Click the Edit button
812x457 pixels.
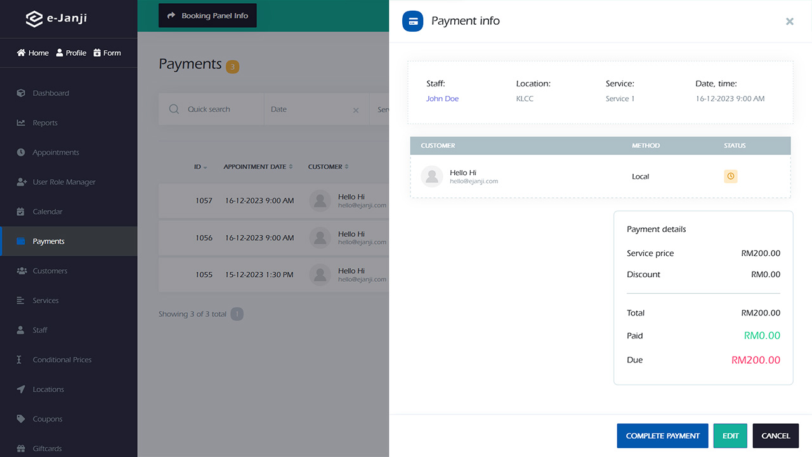click(x=730, y=436)
